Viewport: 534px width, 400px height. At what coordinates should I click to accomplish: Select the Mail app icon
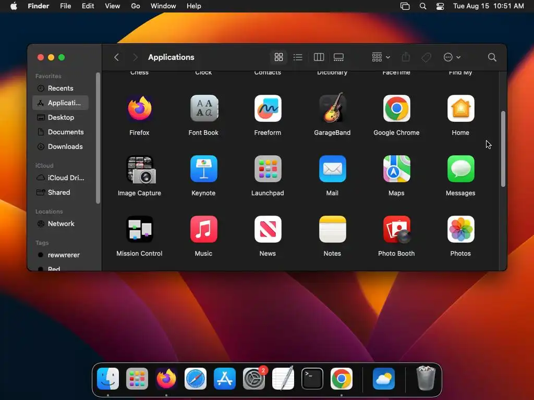(x=332, y=169)
